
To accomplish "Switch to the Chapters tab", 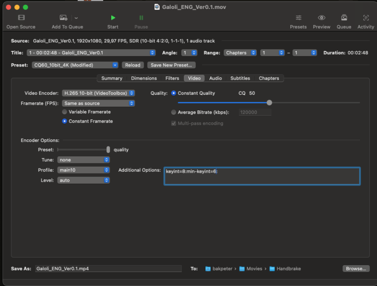I will (x=269, y=78).
